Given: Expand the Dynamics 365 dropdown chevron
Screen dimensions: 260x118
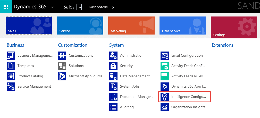Looking at the screenshot, I should tap(52, 7).
